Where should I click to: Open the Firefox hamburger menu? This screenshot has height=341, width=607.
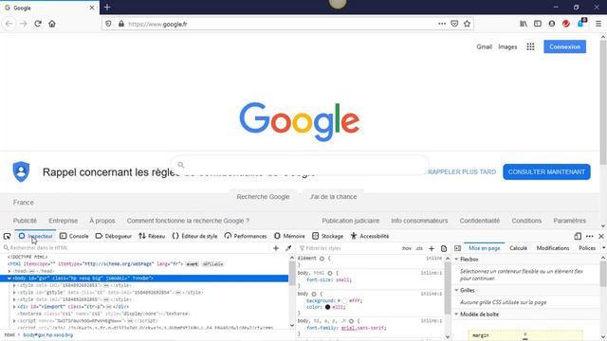click(598, 24)
